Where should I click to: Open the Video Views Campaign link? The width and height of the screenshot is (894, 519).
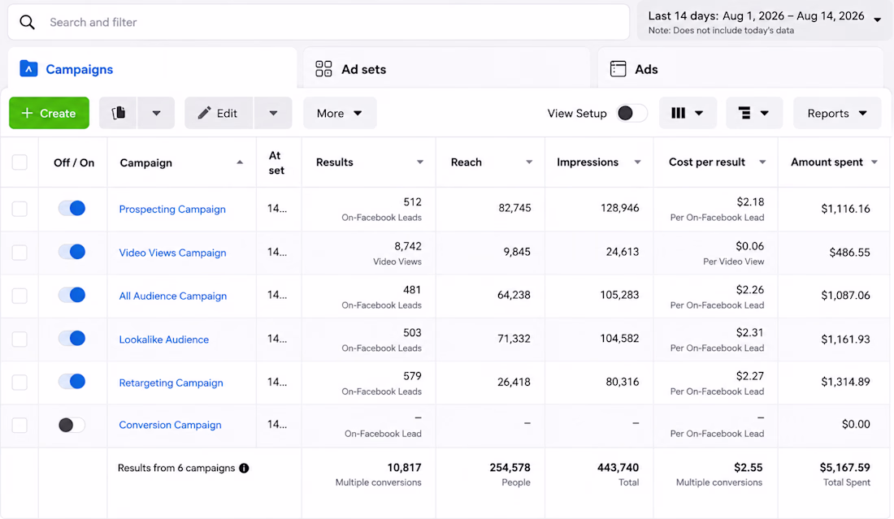click(x=173, y=253)
